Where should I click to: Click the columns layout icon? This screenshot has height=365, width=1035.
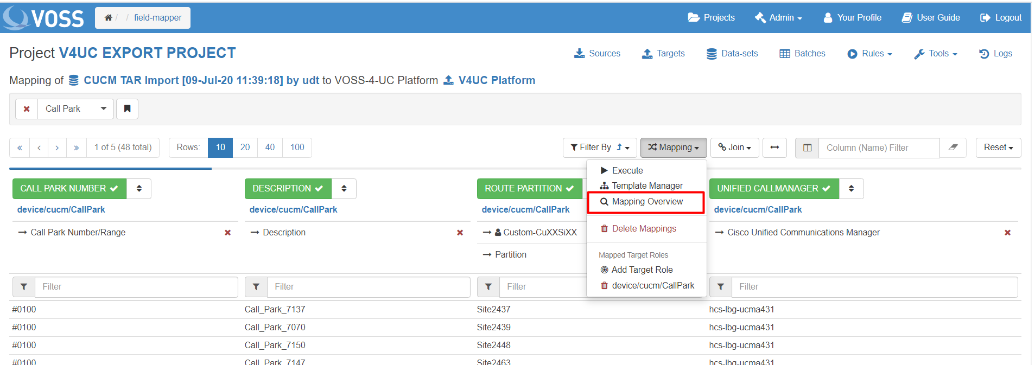807,148
